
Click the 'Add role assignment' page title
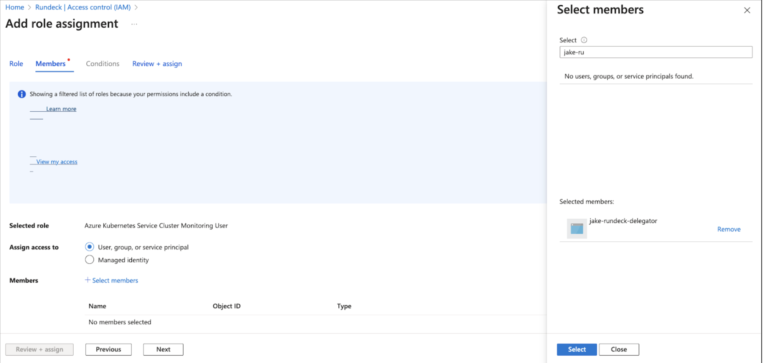point(62,24)
